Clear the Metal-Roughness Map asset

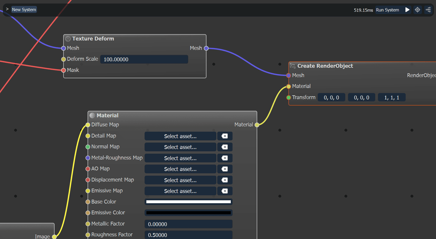[225, 158]
